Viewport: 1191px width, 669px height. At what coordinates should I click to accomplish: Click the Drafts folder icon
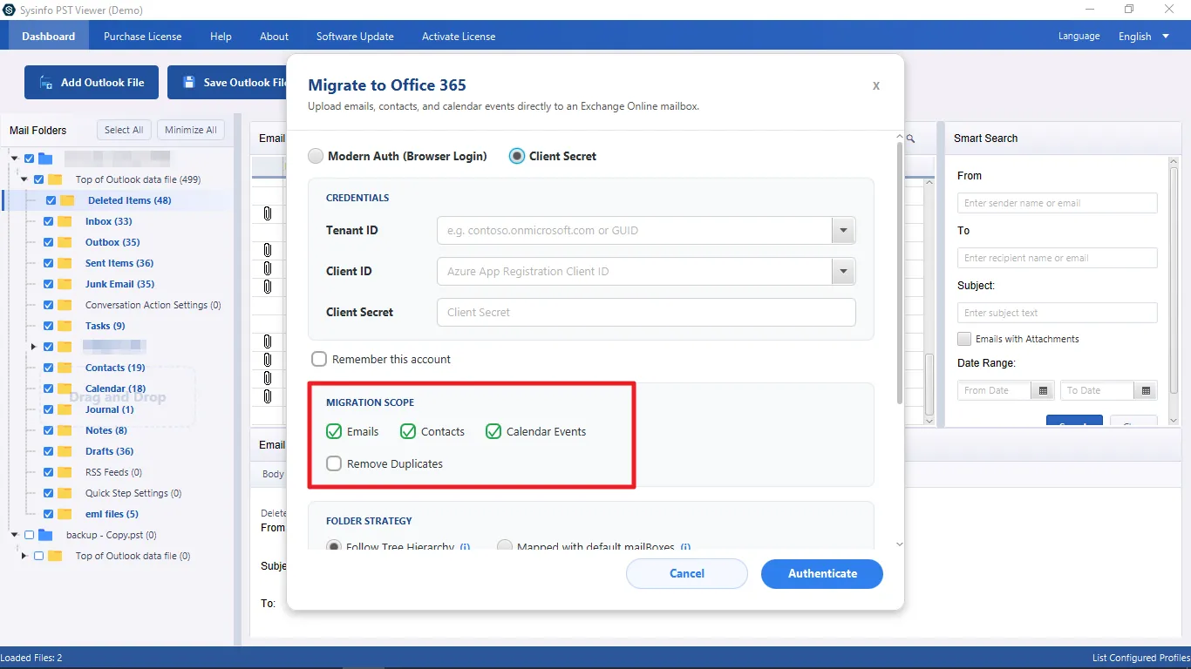pyautogui.click(x=65, y=451)
